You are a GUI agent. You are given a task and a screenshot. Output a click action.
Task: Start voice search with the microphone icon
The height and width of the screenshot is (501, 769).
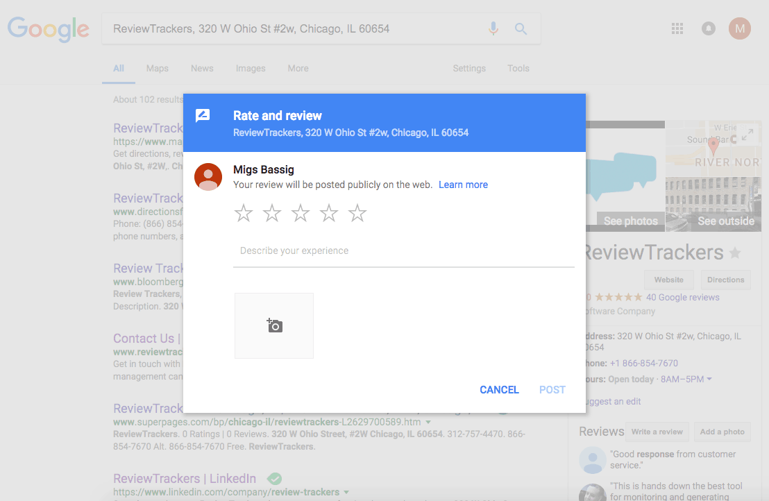click(x=493, y=28)
